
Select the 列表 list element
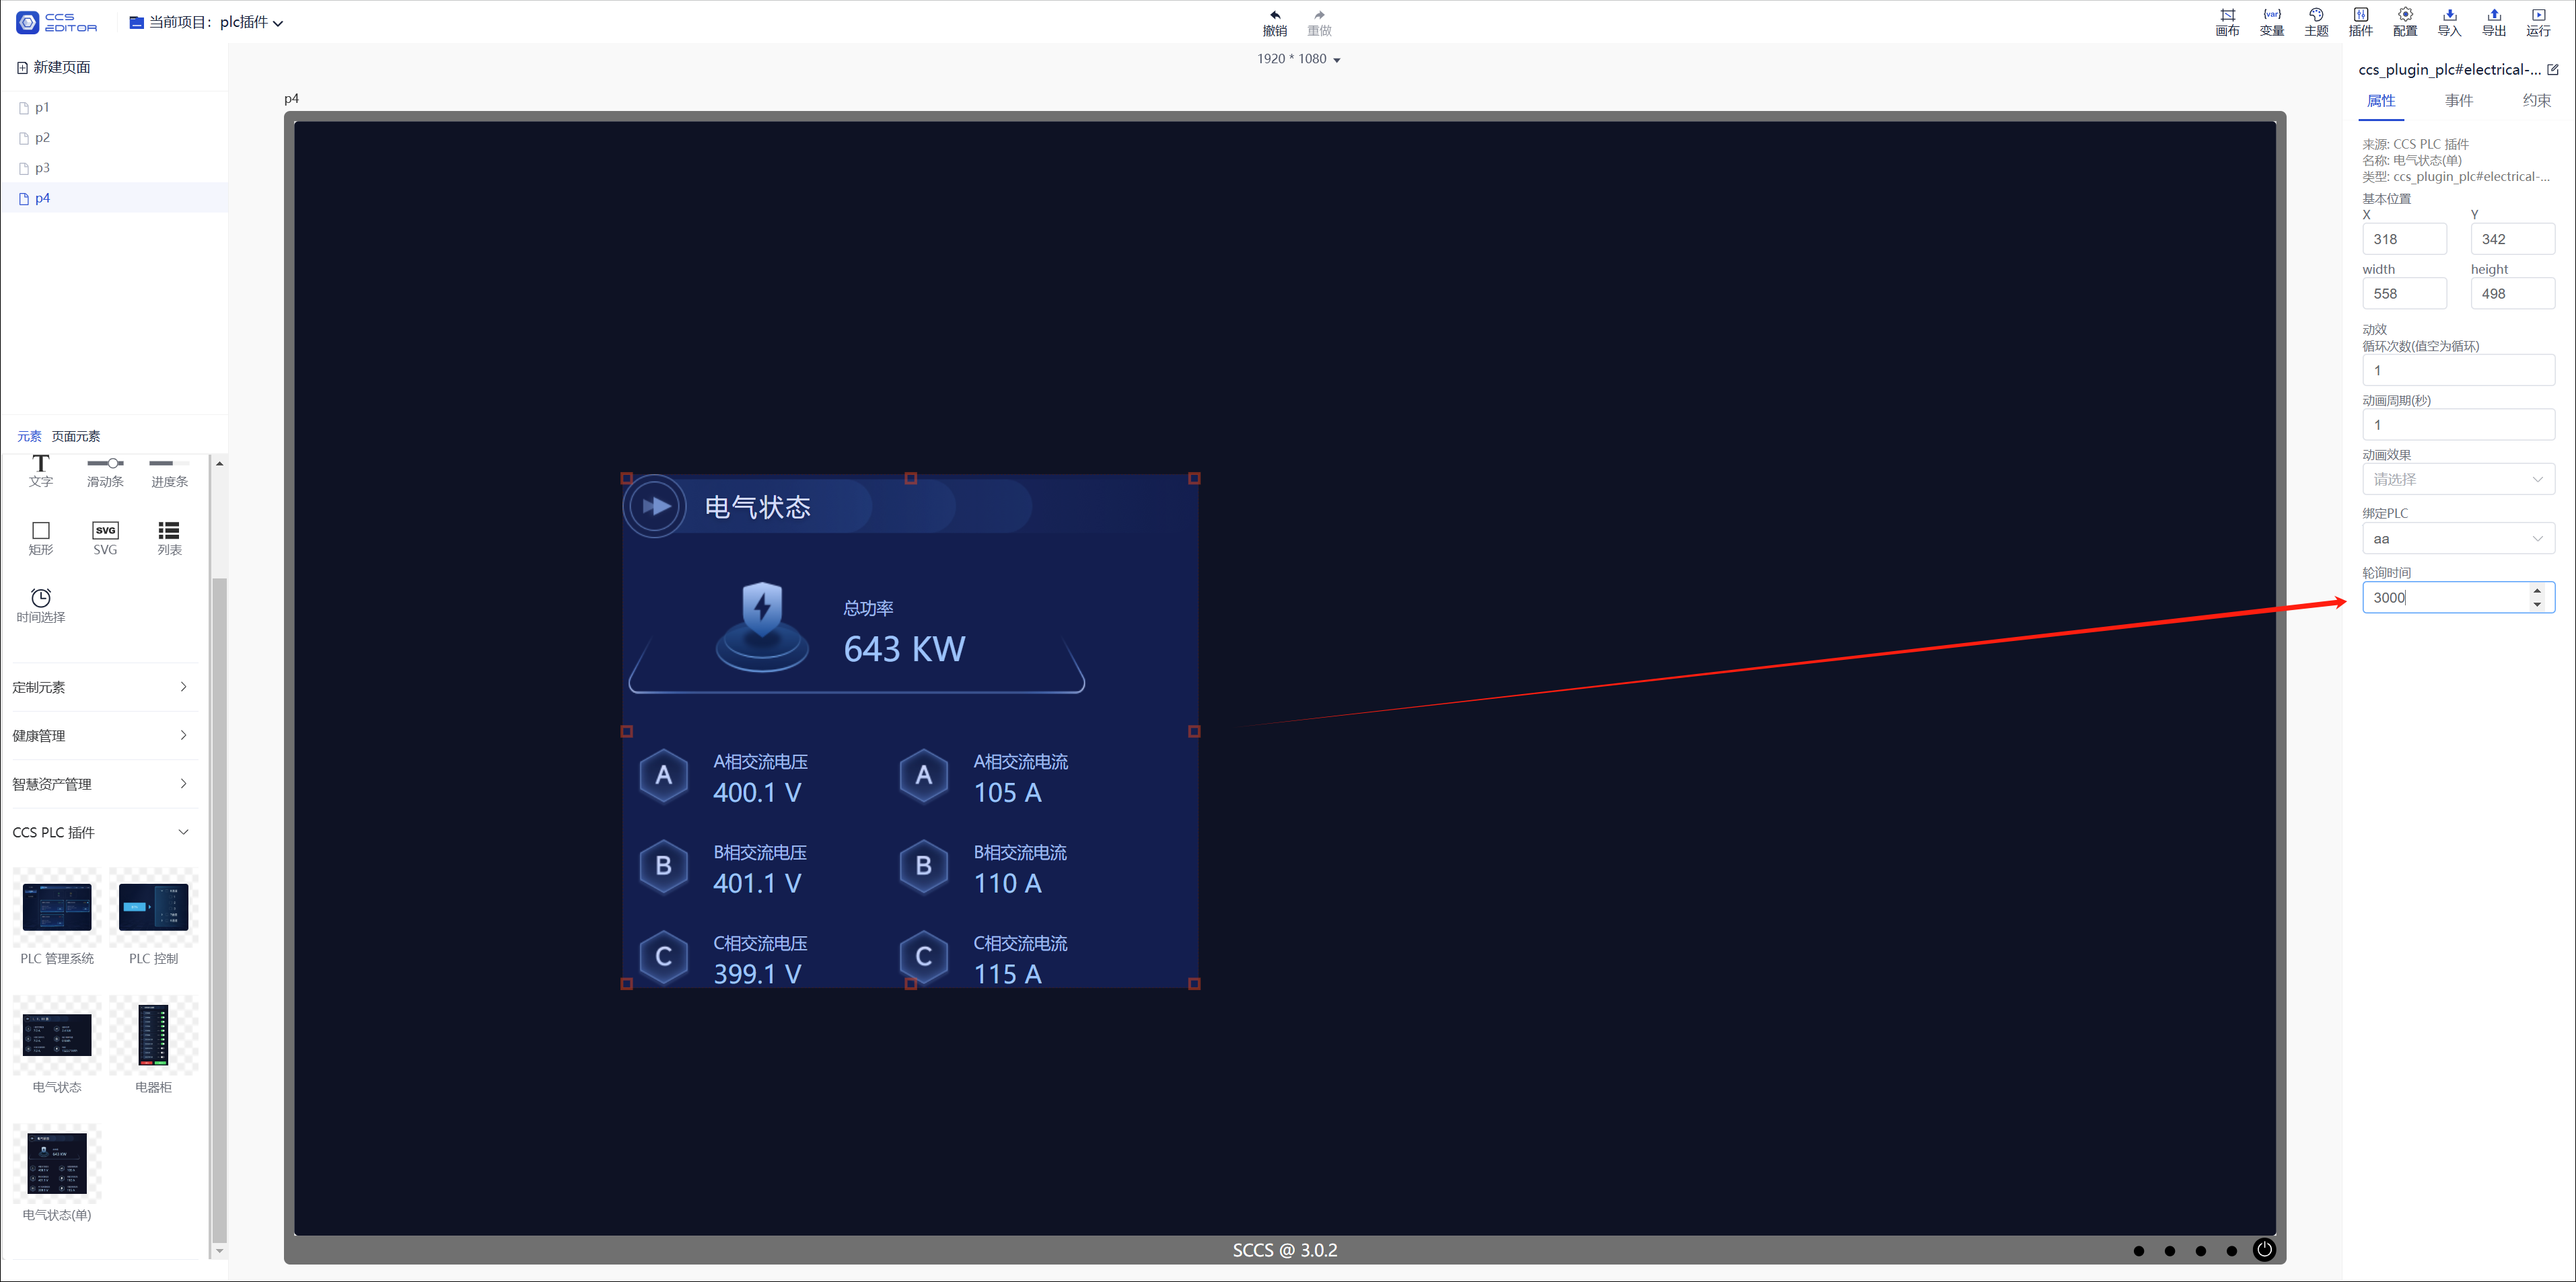coord(169,537)
